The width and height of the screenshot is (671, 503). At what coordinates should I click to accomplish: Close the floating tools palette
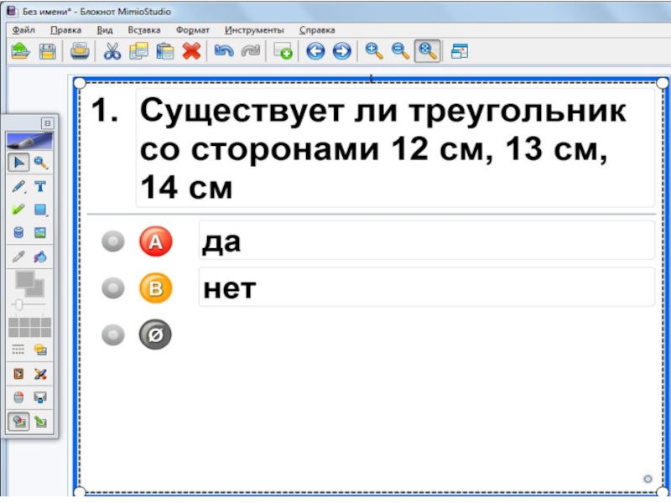coord(48,123)
